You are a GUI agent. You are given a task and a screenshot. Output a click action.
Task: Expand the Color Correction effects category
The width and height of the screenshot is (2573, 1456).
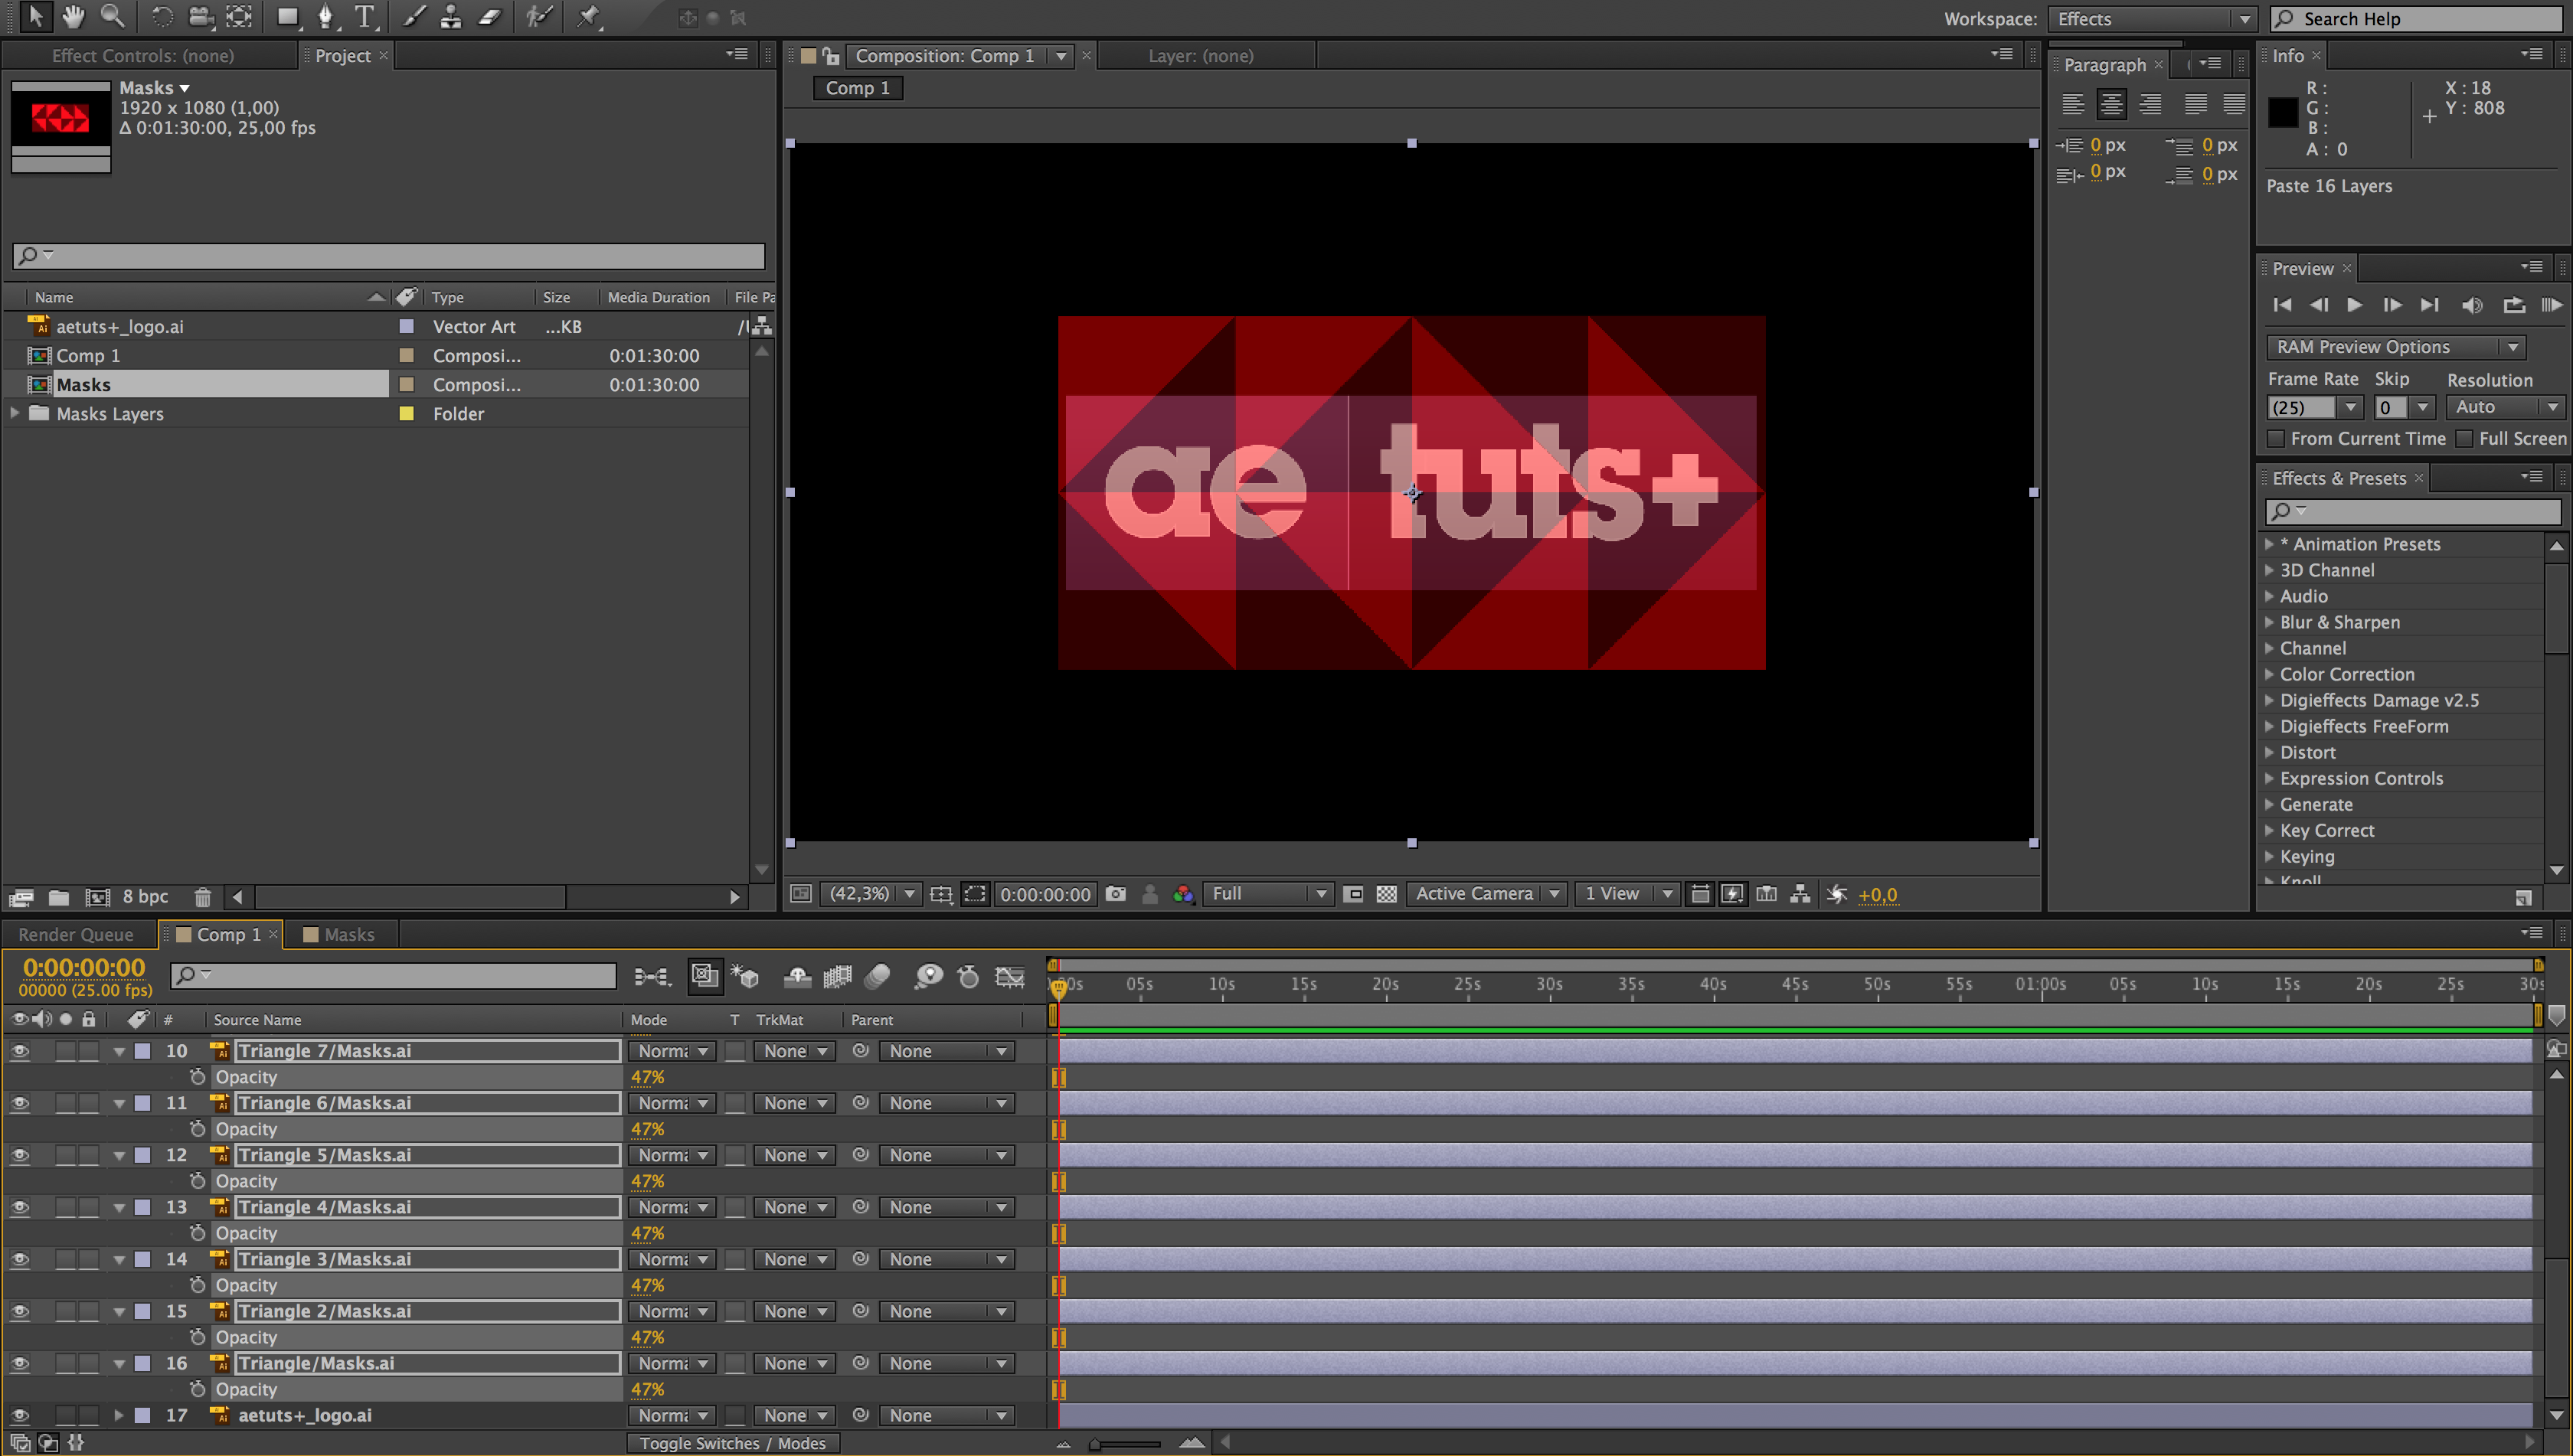pyautogui.click(x=2269, y=674)
